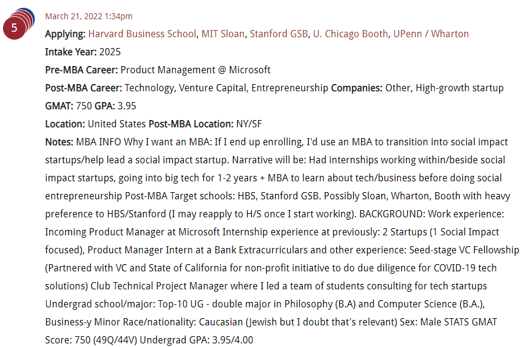Follow the MIT Sloan link
The height and width of the screenshot is (347, 522).
[223, 34]
